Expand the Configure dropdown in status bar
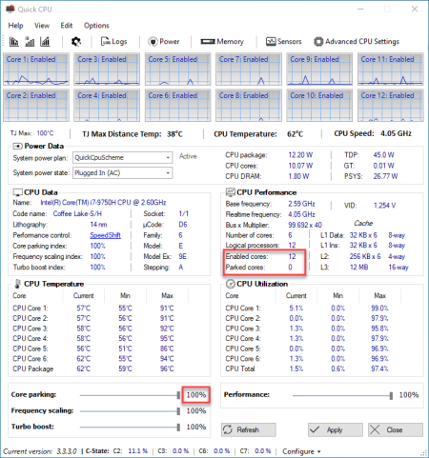This screenshot has height=458, width=429. pos(301,451)
